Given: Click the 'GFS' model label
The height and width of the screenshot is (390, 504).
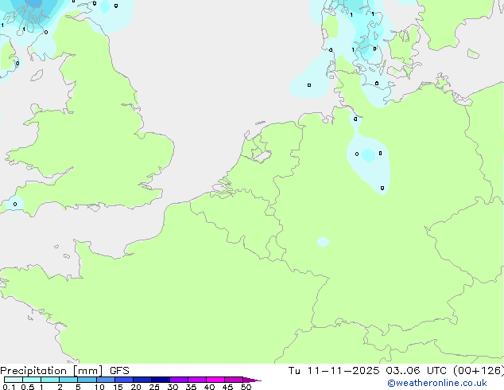Looking at the screenshot, I should tap(119, 371).
